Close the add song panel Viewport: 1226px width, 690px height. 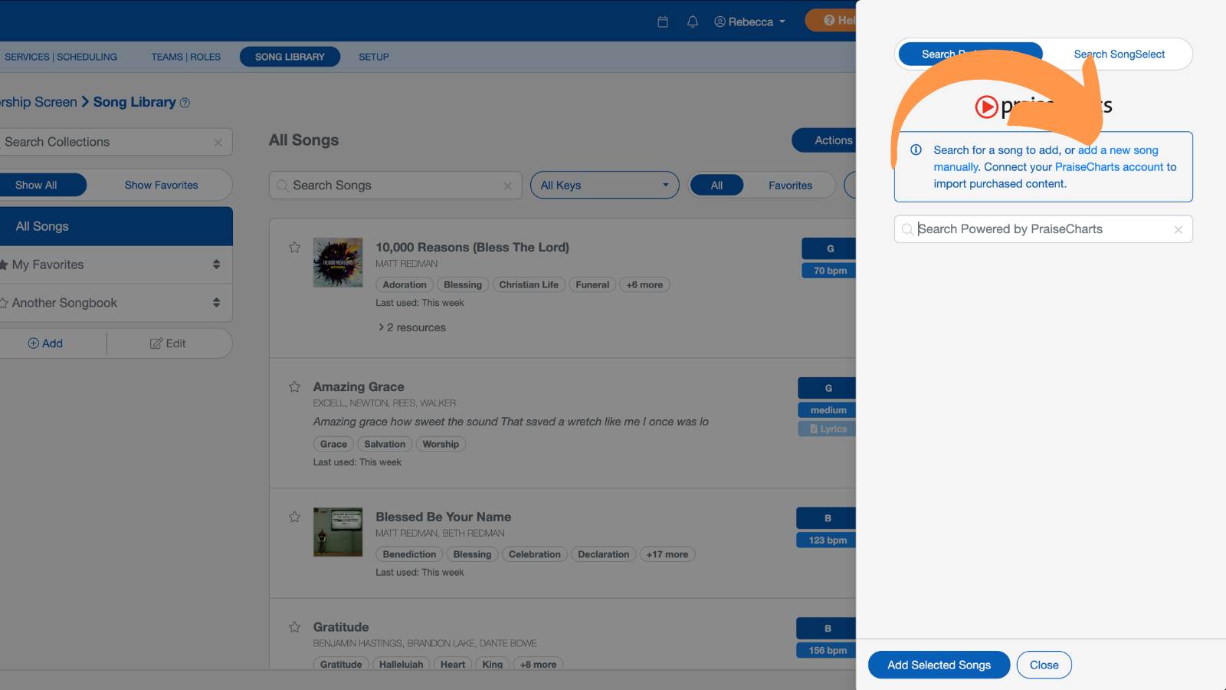point(1044,665)
